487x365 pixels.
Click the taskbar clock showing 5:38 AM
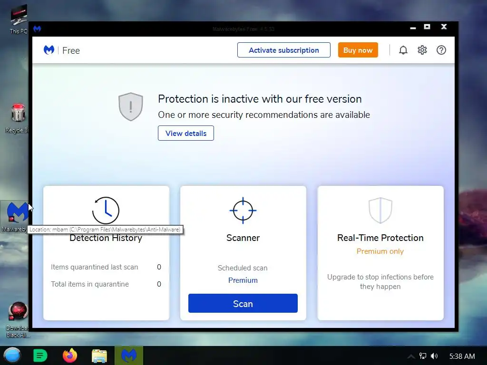click(x=462, y=356)
